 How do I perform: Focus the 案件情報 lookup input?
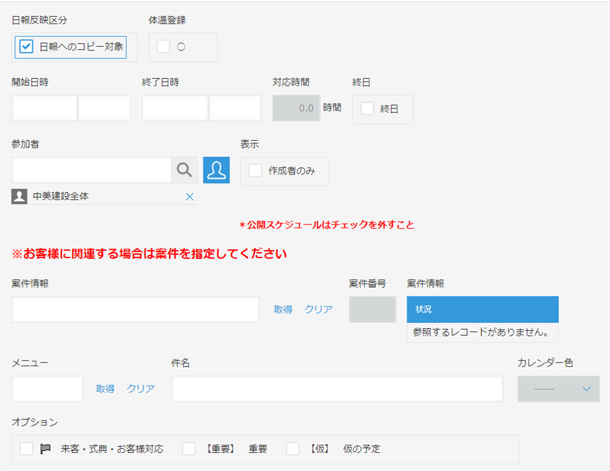coord(135,309)
